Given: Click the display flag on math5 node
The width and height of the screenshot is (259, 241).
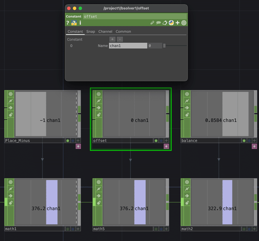Looking at the screenshot, I should pyautogui.click(x=156, y=229).
